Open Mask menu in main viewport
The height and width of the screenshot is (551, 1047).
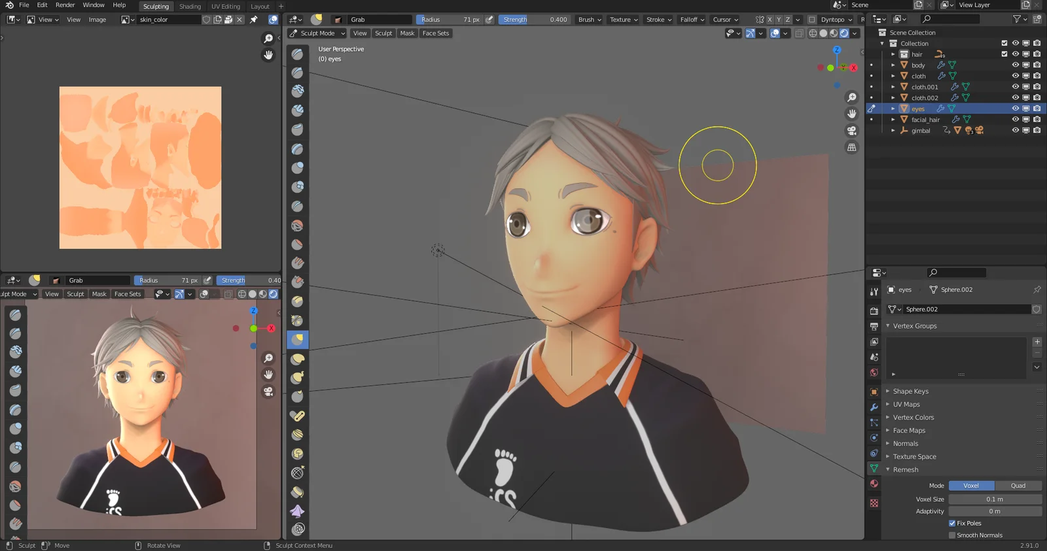click(x=407, y=33)
